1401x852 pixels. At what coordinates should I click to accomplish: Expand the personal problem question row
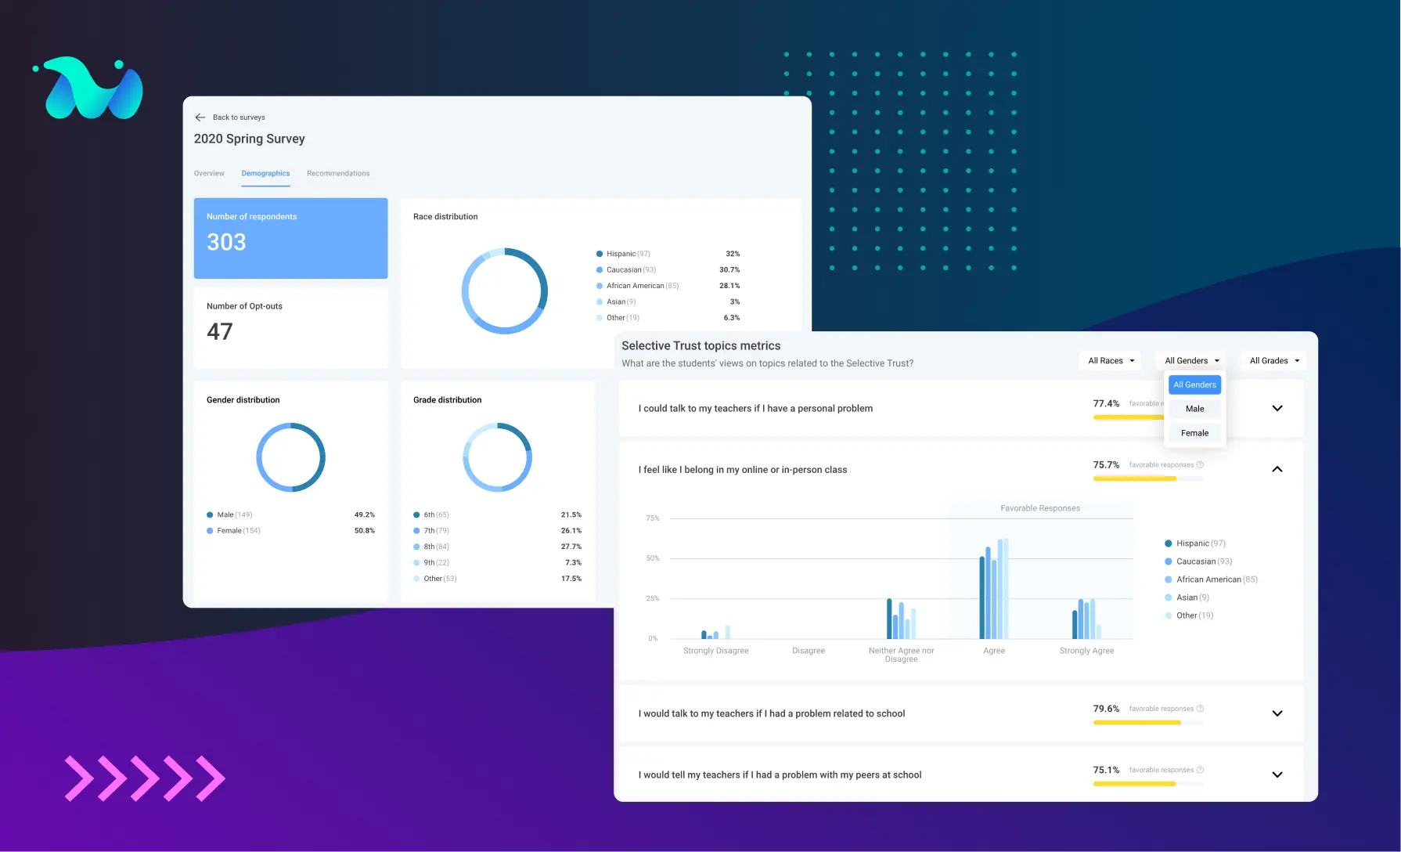point(1277,408)
